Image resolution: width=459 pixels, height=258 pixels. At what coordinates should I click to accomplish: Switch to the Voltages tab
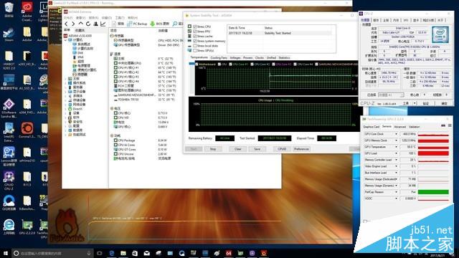point(235,57)
